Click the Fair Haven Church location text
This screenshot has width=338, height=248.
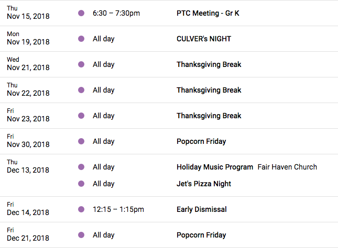pos(287,167)
